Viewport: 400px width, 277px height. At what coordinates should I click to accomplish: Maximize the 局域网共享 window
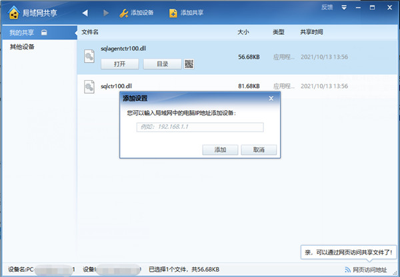click(x=373, y=7)
